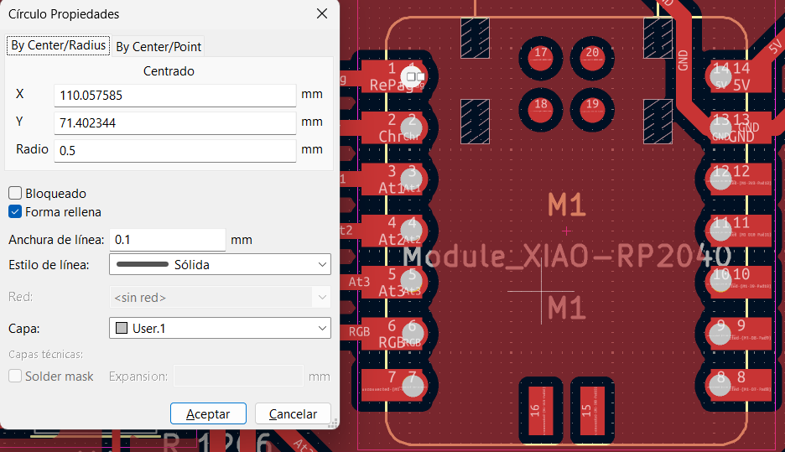Click pad 4 labeled At2
The width and height of the screenshot is (785, 452).
(x=394, y=231)
